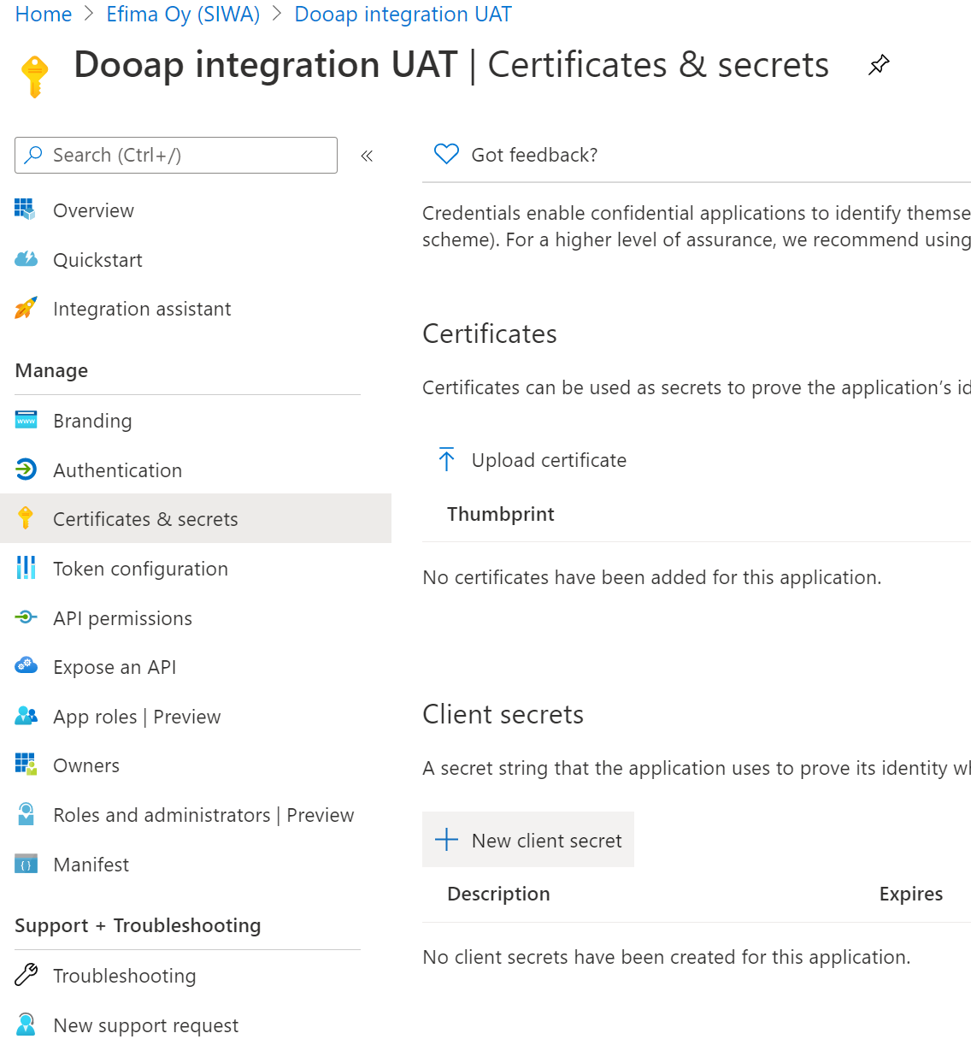971x1051 pixels.
Task: Click the heart feedback icon
Action: click(x=446, y=154)
